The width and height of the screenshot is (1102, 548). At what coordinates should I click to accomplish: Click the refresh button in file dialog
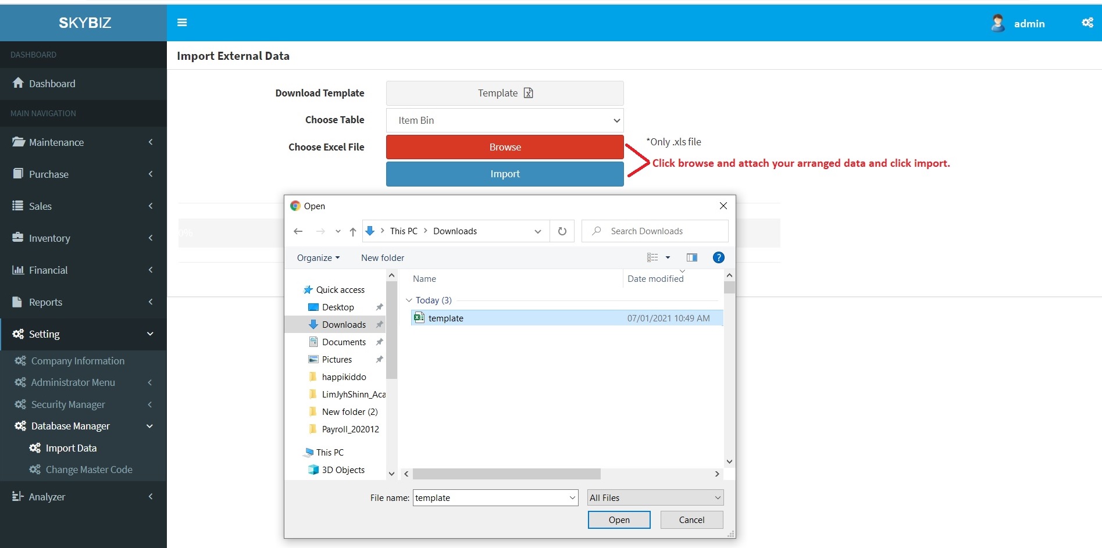562,231
